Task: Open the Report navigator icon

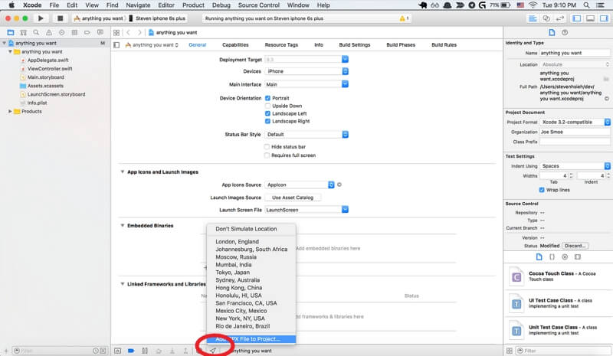Action: (x=100, y=32)
